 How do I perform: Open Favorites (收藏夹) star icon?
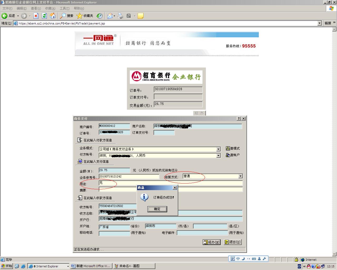79,16
